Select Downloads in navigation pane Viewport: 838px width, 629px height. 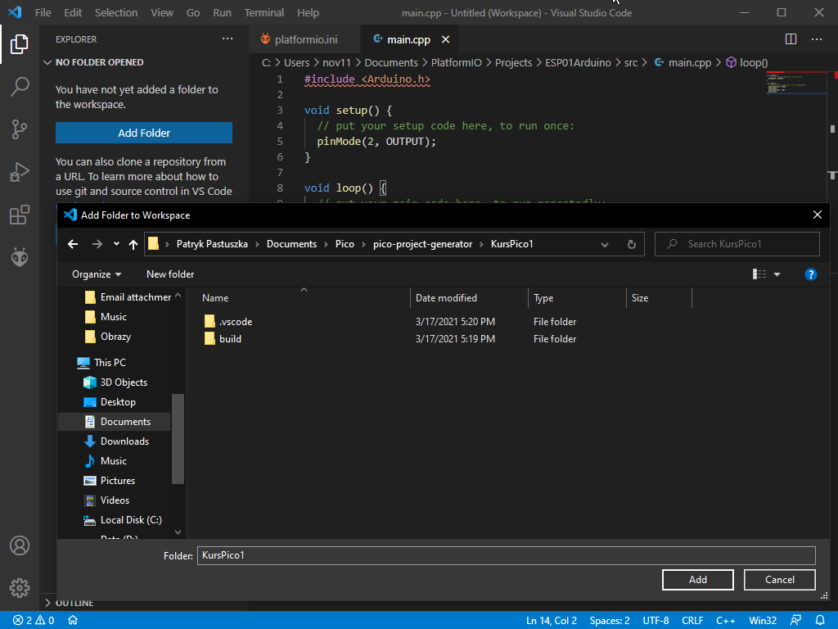click(x=124, y=441)
